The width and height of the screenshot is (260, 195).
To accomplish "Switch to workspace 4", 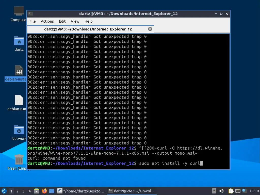I will 30,191.
